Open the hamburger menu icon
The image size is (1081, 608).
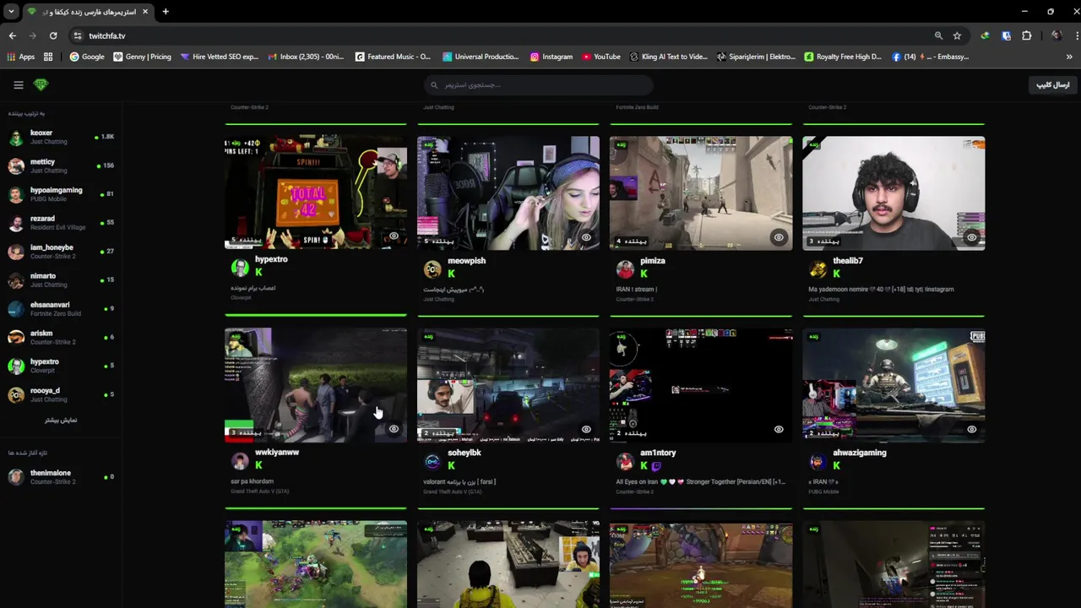click(x=18, y=84)
